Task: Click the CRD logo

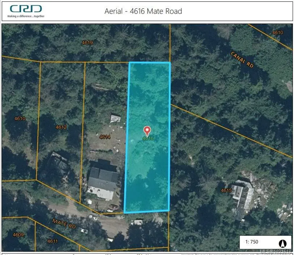Action: (x=26, y=9)
